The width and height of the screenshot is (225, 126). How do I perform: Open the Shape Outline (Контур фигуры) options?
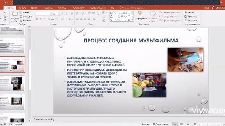(169, 16)
